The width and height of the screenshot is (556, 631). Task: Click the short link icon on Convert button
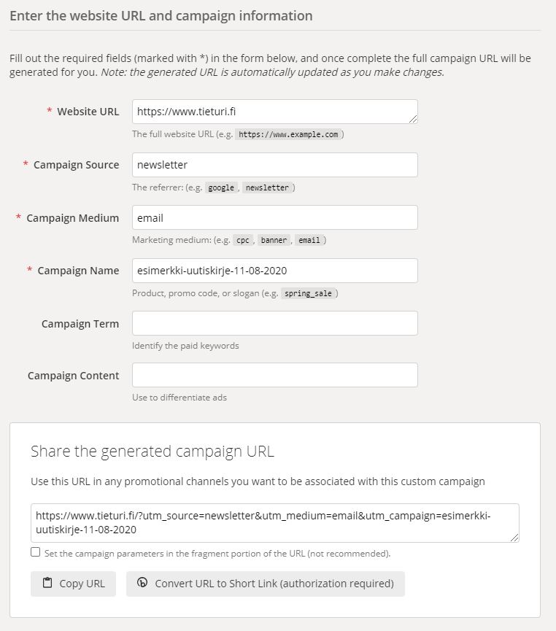click(142, 583)
